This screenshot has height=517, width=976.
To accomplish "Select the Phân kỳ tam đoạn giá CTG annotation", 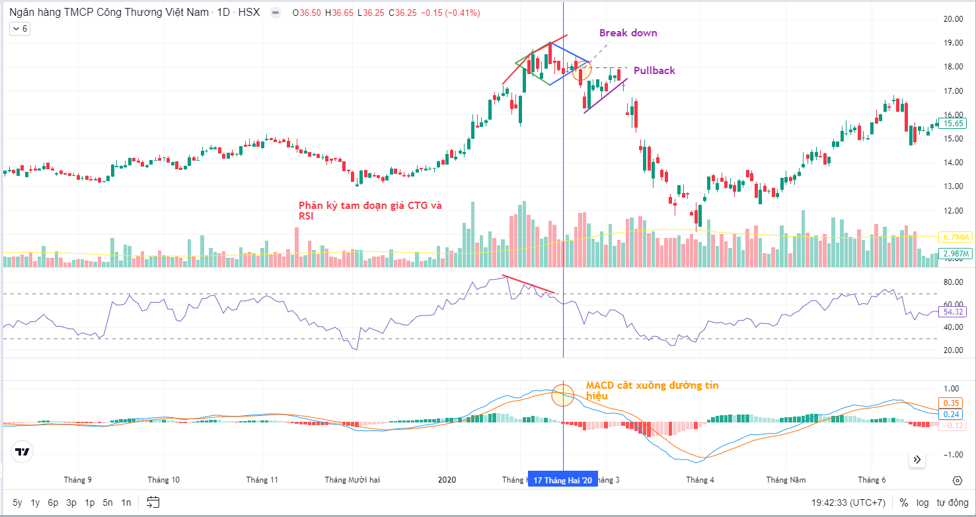I will [370, 210].
